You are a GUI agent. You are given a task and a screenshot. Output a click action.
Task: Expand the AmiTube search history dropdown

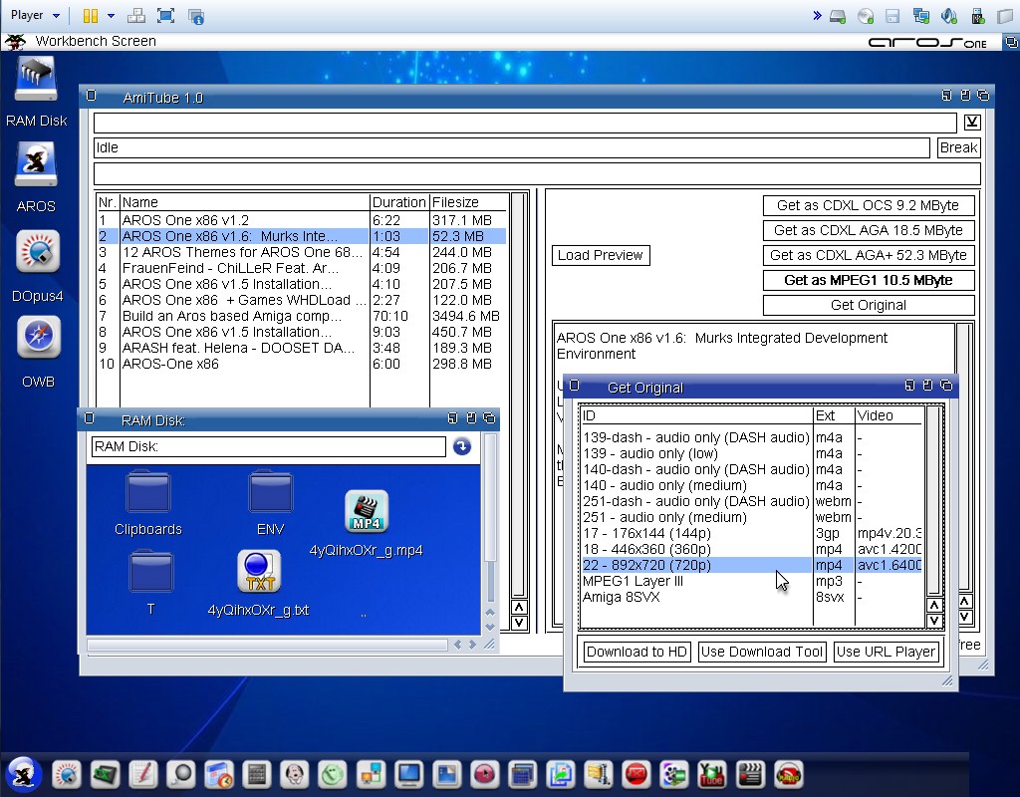[x=972, y=123]
